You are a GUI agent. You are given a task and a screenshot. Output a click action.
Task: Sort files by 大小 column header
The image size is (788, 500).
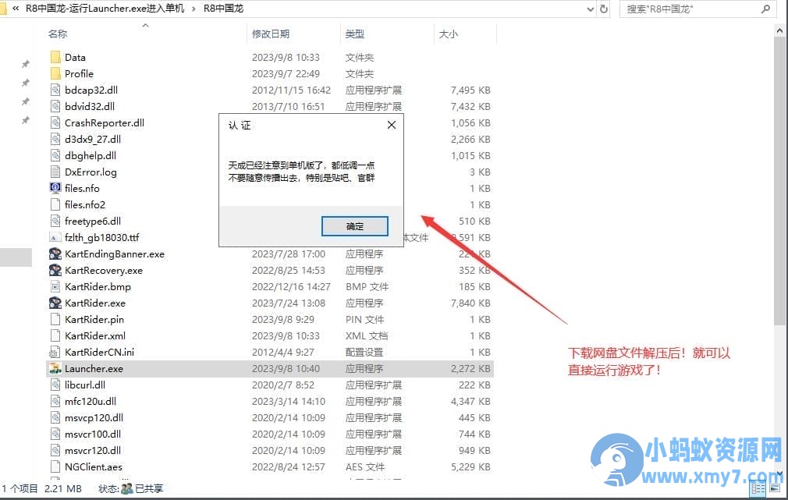point(449,34)
